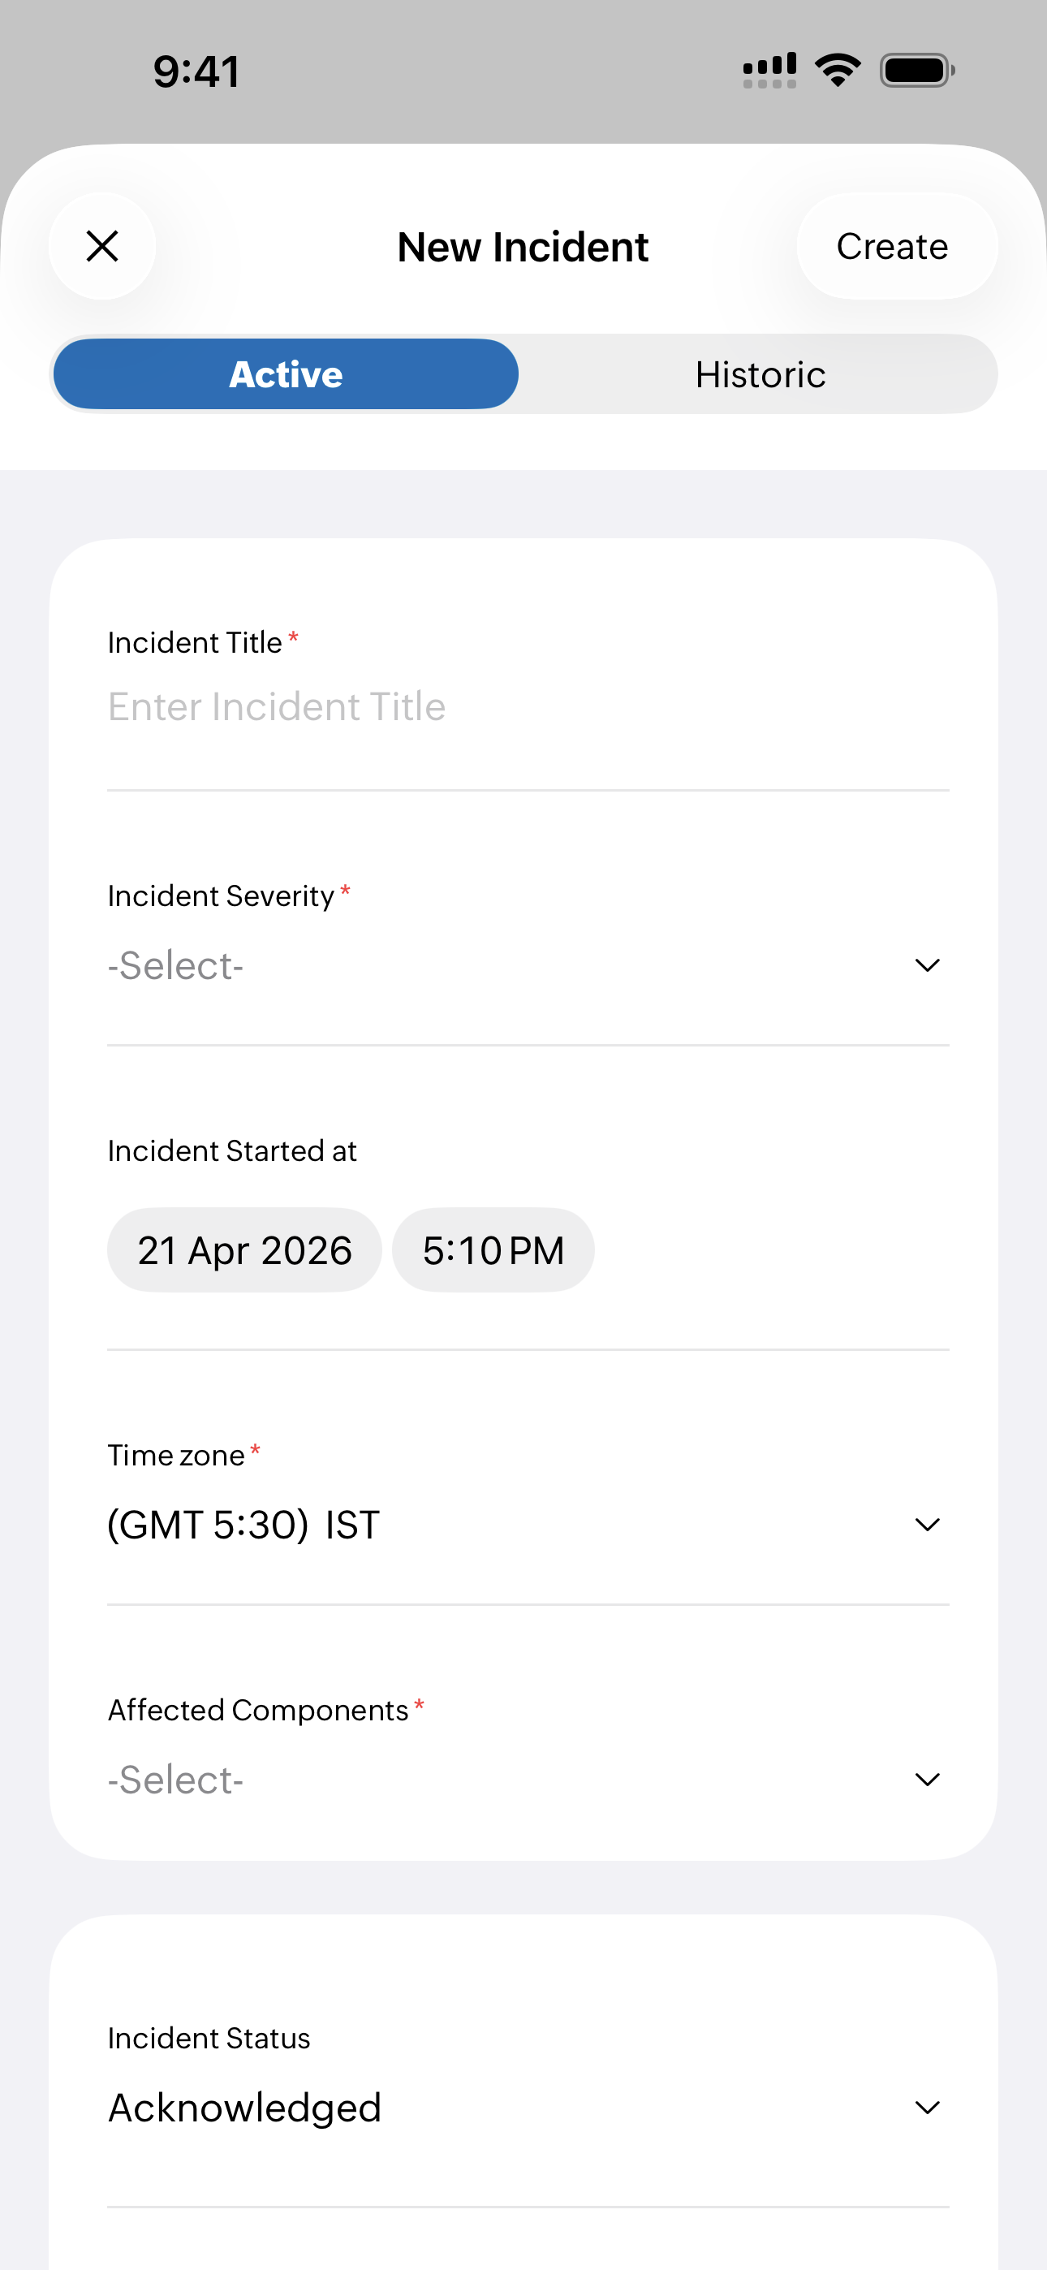1047x2270 pixels.
Task: Focus the Incident Title input field
Action: tap(527, 706)
